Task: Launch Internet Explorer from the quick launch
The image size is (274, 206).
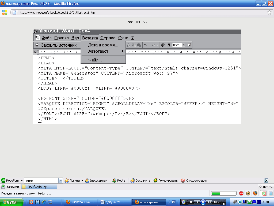Action: point(44,202)
